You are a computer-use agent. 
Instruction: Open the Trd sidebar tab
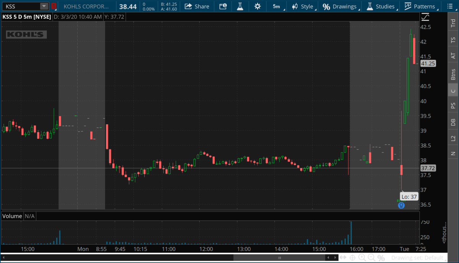coord(453,23)
